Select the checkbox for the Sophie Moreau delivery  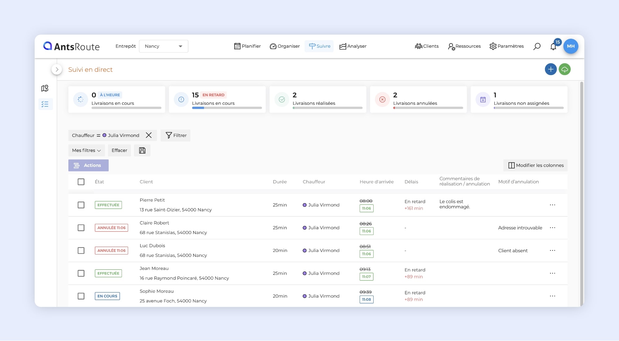(81, 296)
